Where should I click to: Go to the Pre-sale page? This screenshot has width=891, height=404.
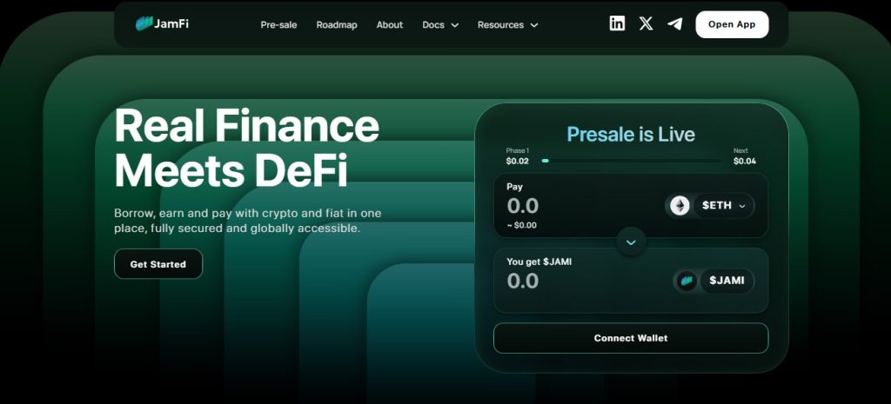(278, 25)
